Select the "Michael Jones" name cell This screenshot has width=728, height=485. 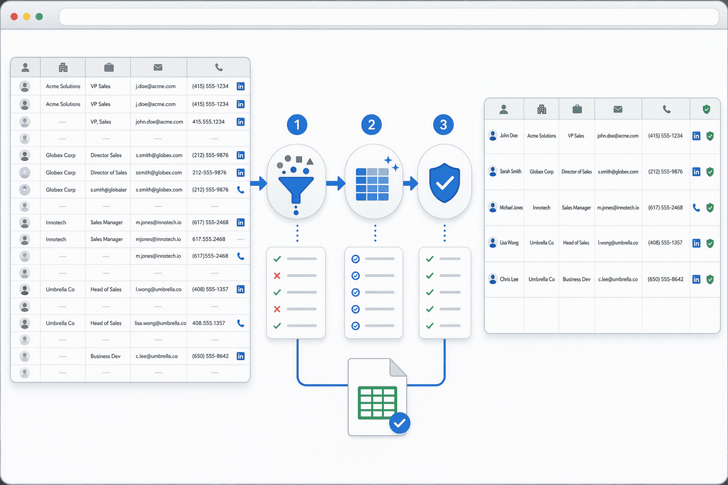511,208
